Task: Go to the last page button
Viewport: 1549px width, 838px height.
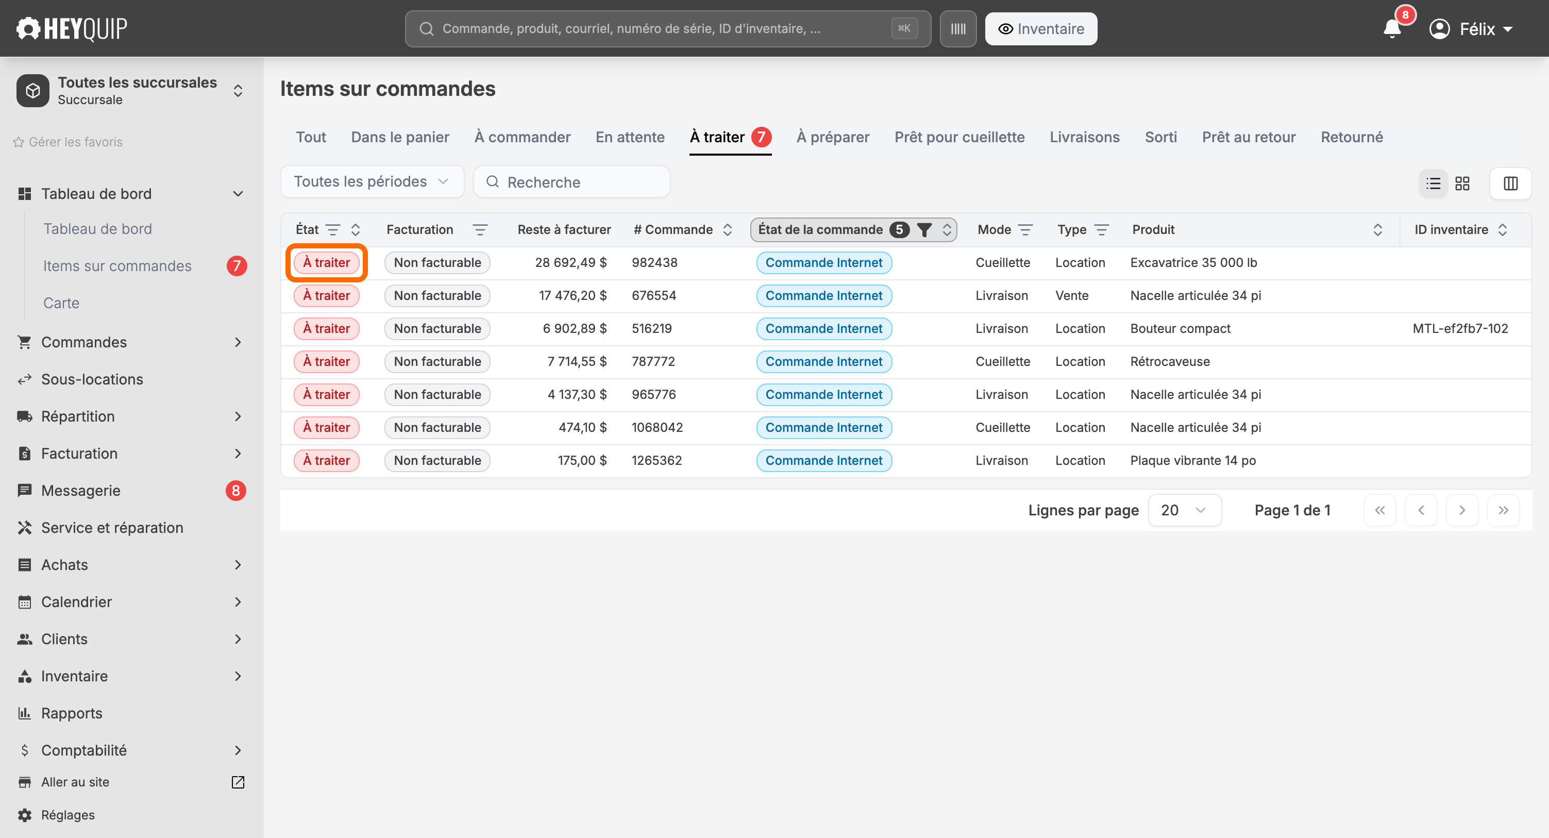Action: coord(1503,510)
